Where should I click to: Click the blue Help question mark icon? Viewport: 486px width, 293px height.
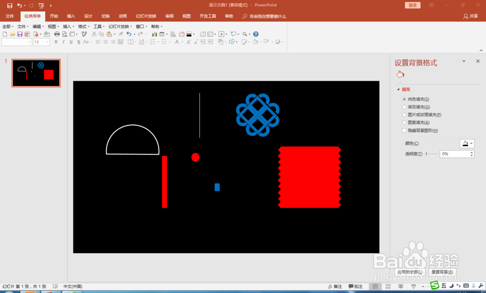[256, 34]
